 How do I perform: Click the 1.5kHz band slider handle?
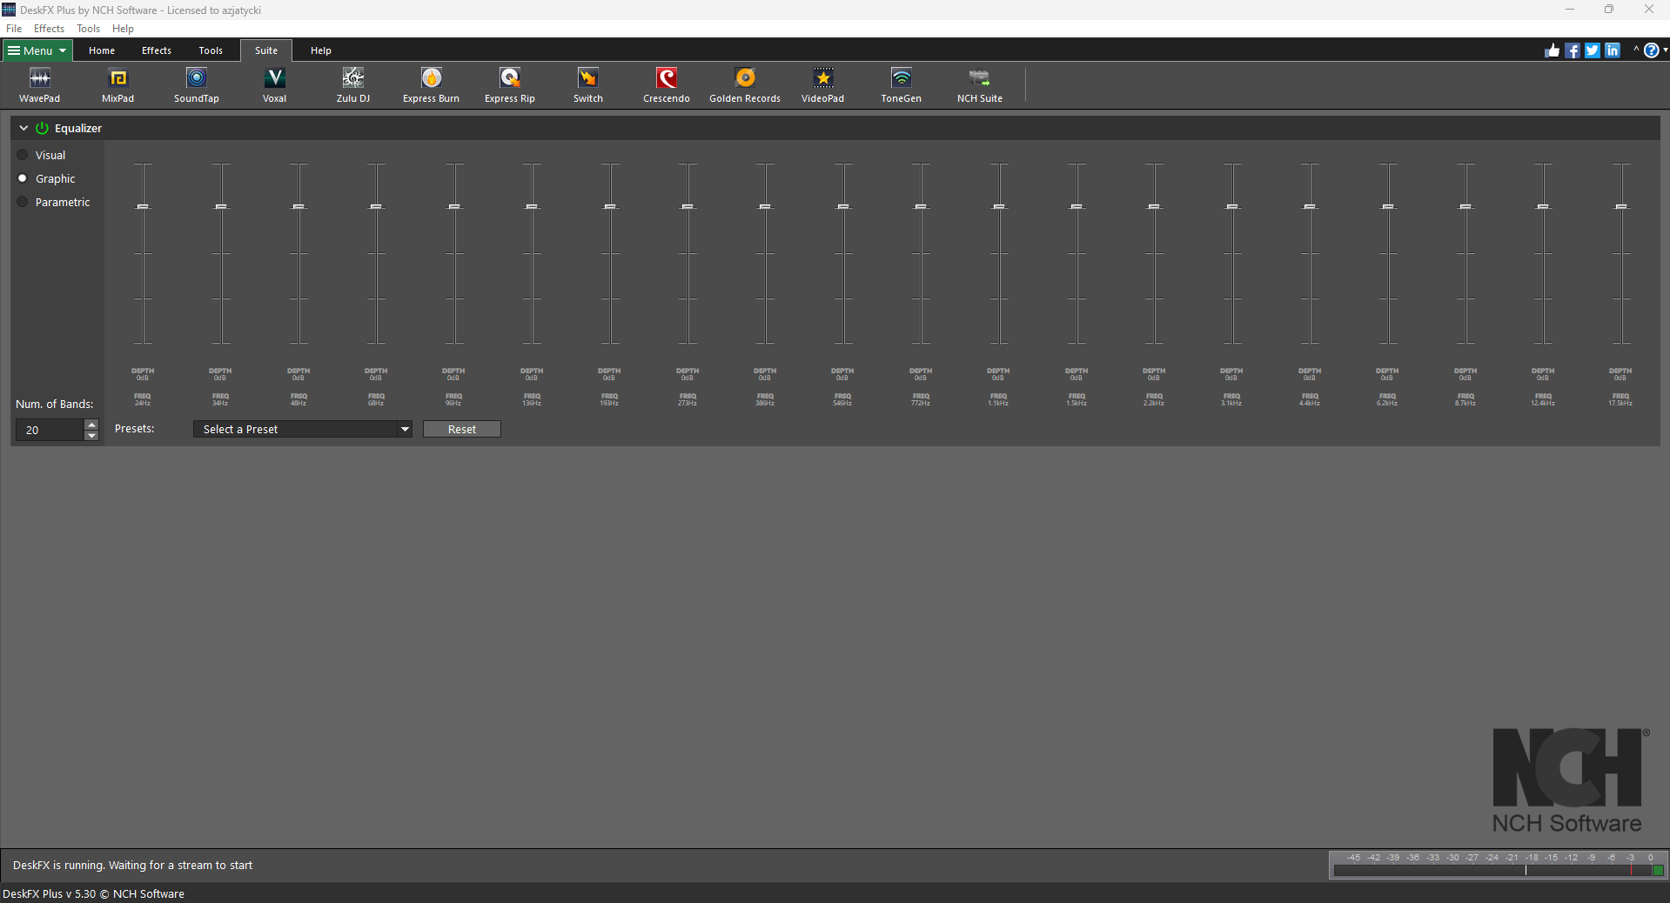(x=1076, y=206)
